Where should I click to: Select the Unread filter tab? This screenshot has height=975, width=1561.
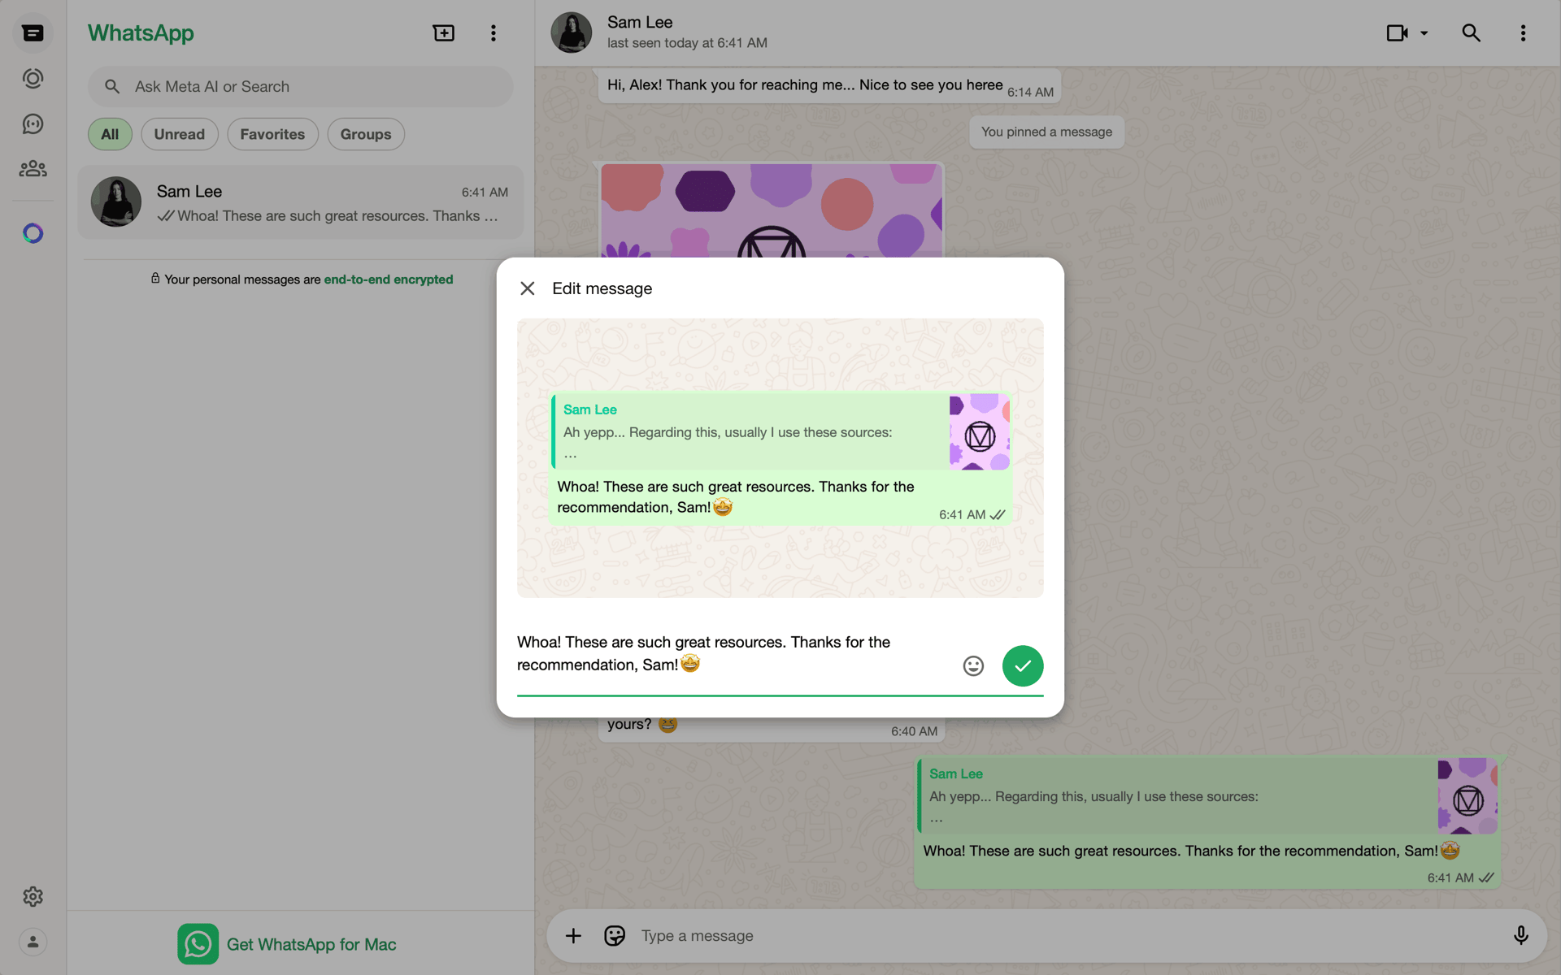coord(180,134)
